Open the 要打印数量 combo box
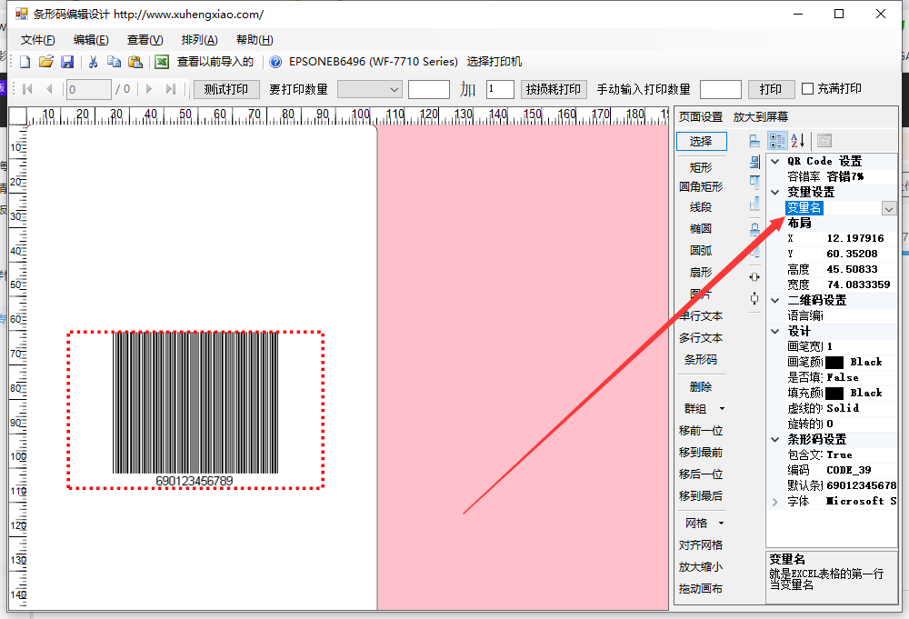Viewport: 909px width, 619px height. point(369,89)
